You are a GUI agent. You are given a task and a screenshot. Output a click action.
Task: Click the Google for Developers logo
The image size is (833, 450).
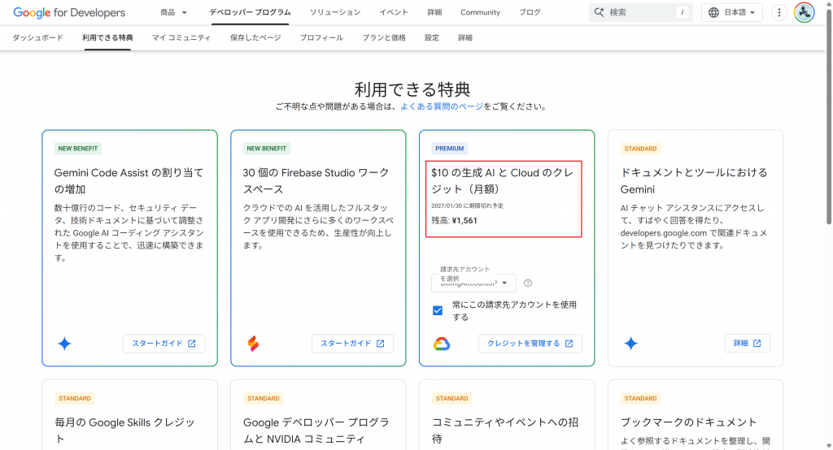click(69, 12)
